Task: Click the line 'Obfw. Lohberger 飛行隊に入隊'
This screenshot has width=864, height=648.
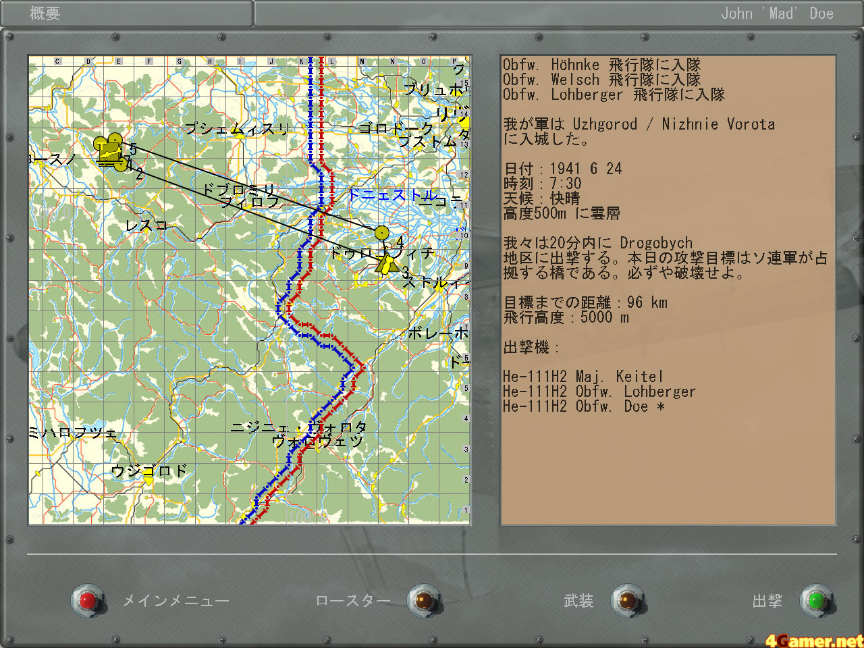Action: pos(614,94)
